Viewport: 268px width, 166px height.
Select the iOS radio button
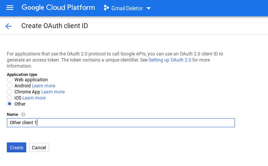10,98
